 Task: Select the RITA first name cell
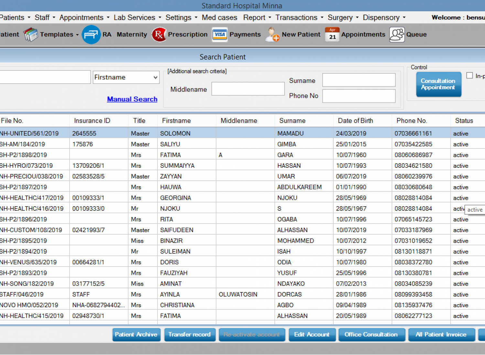pos(167,219)
